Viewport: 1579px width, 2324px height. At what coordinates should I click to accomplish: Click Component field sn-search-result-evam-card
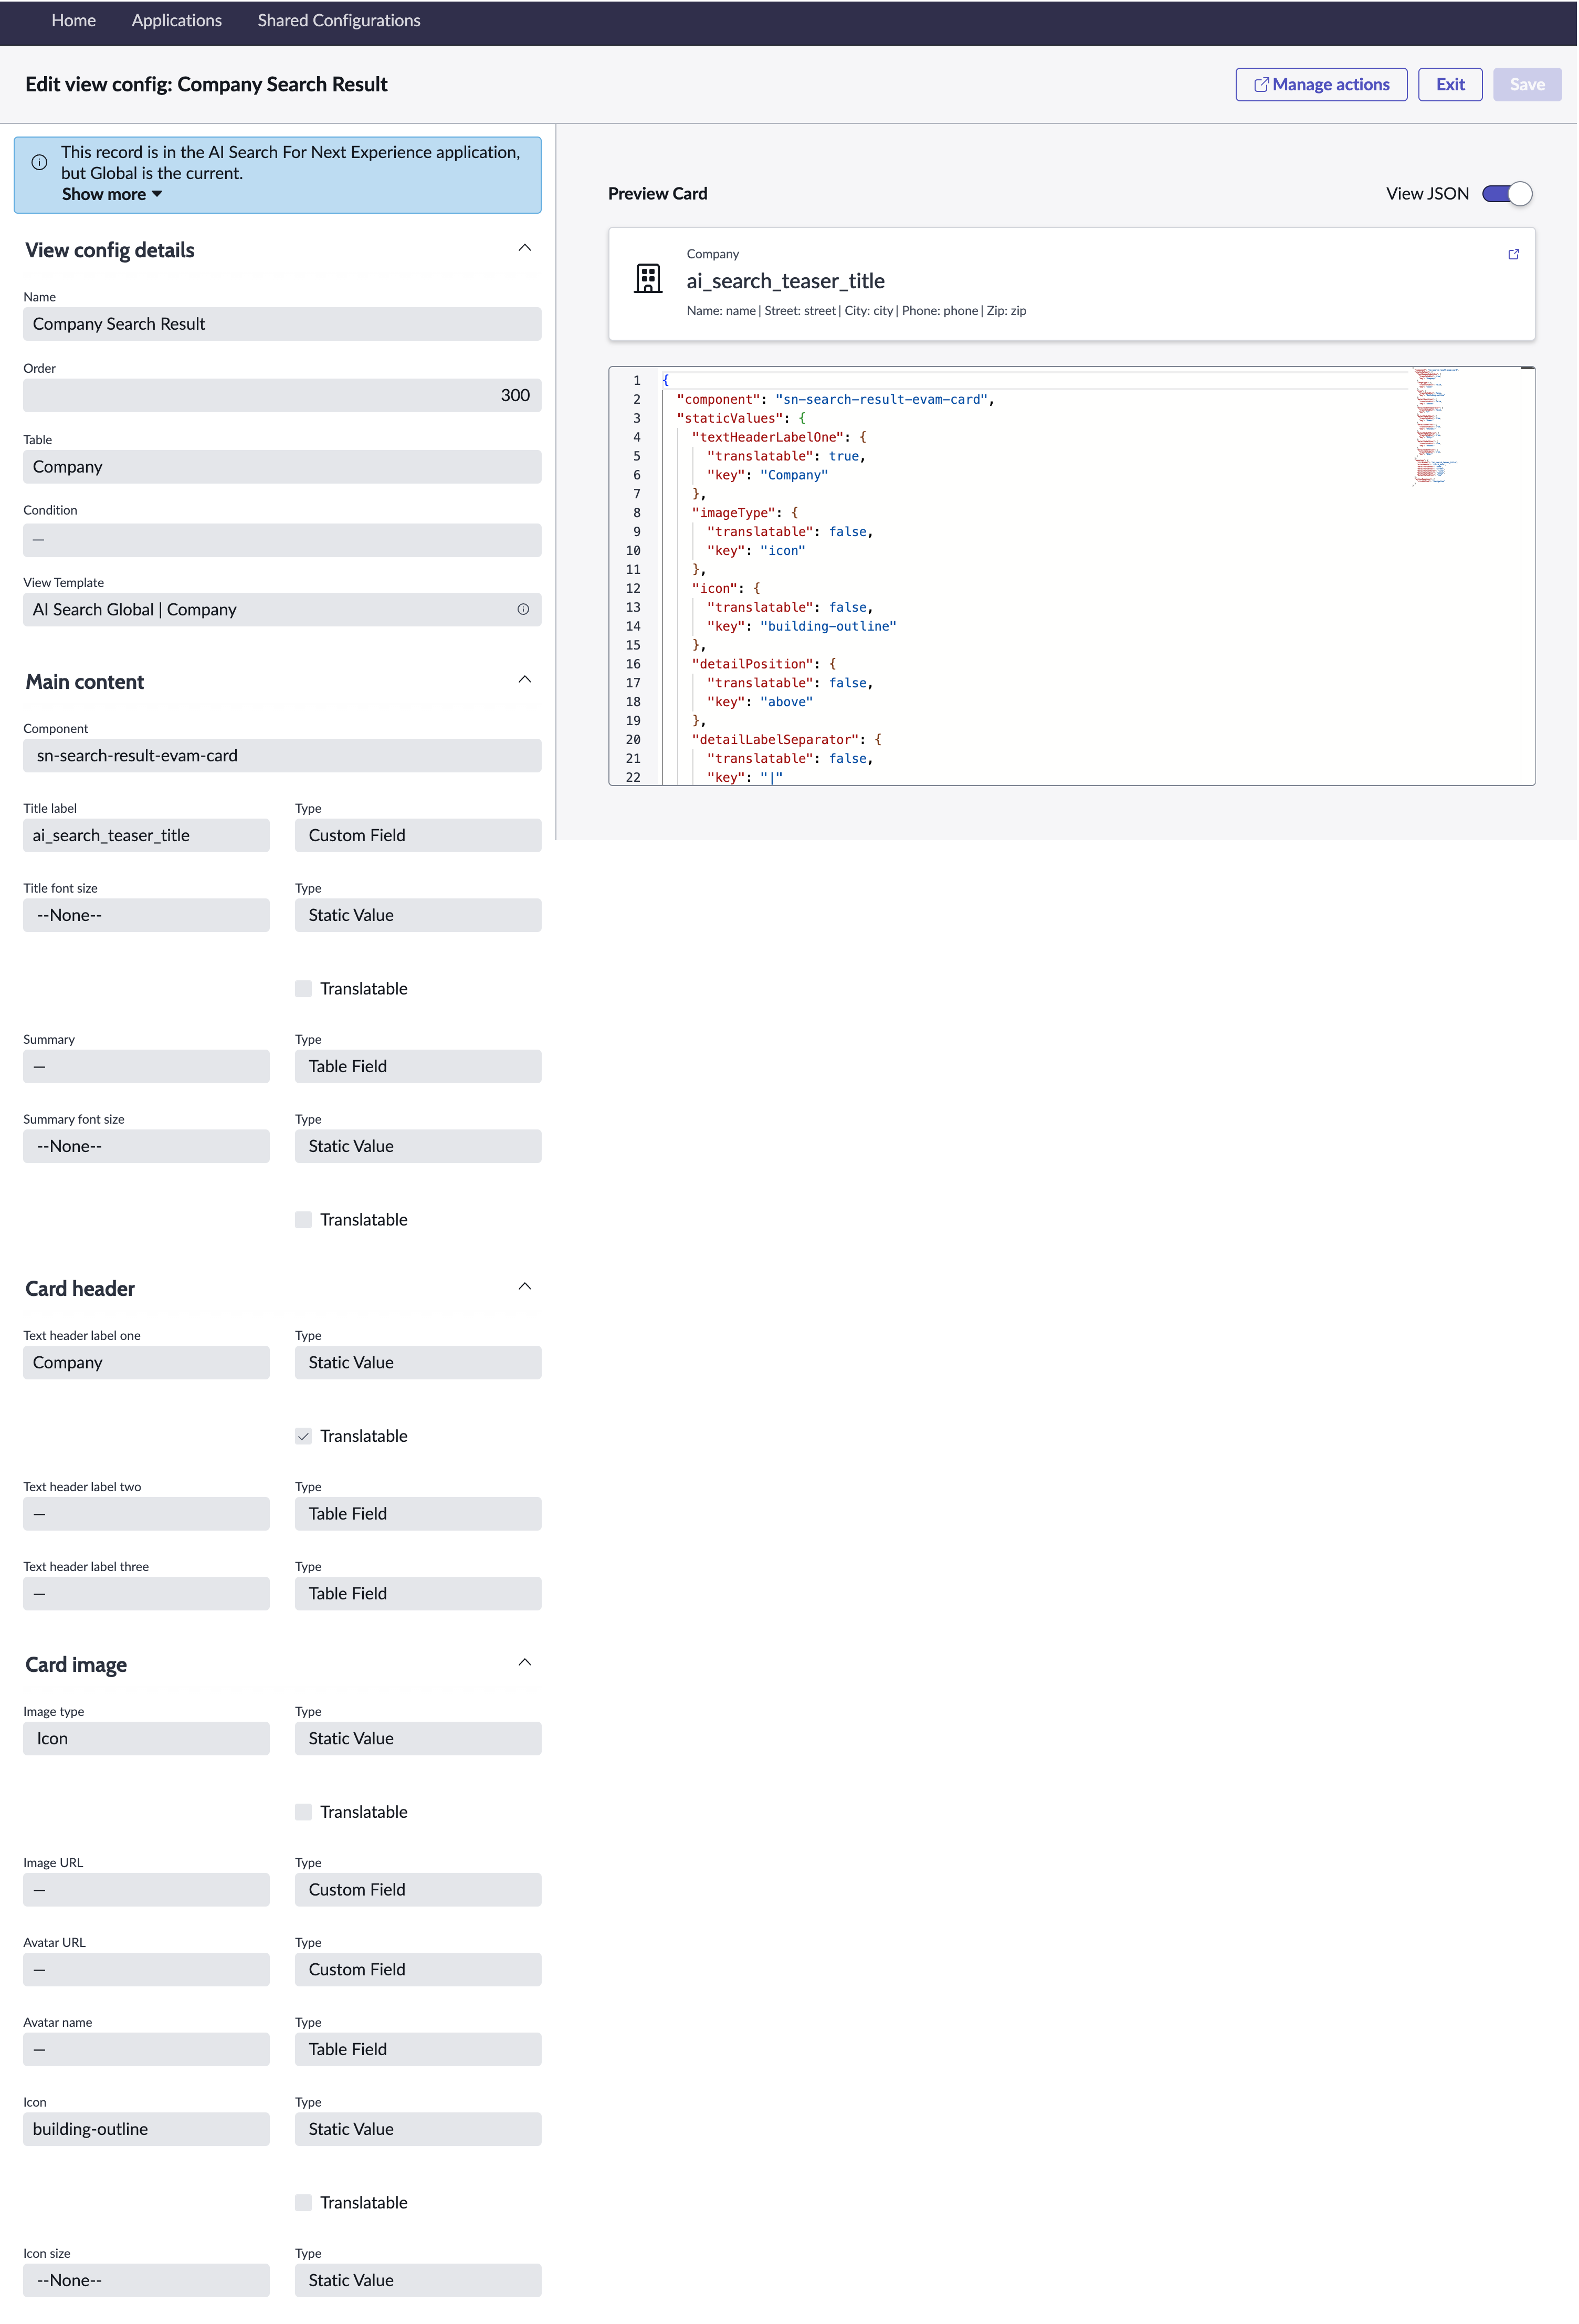282,755
